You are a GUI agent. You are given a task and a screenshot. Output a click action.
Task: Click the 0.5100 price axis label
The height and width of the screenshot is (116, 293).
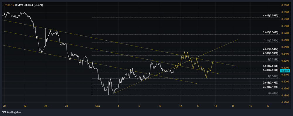pyautogui.click(x=285, y=75)
